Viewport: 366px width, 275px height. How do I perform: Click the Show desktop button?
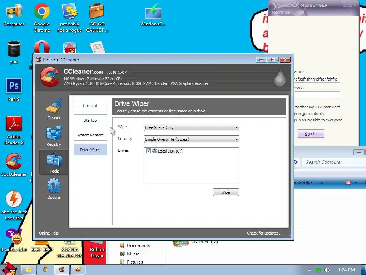[x=363, y=270]
